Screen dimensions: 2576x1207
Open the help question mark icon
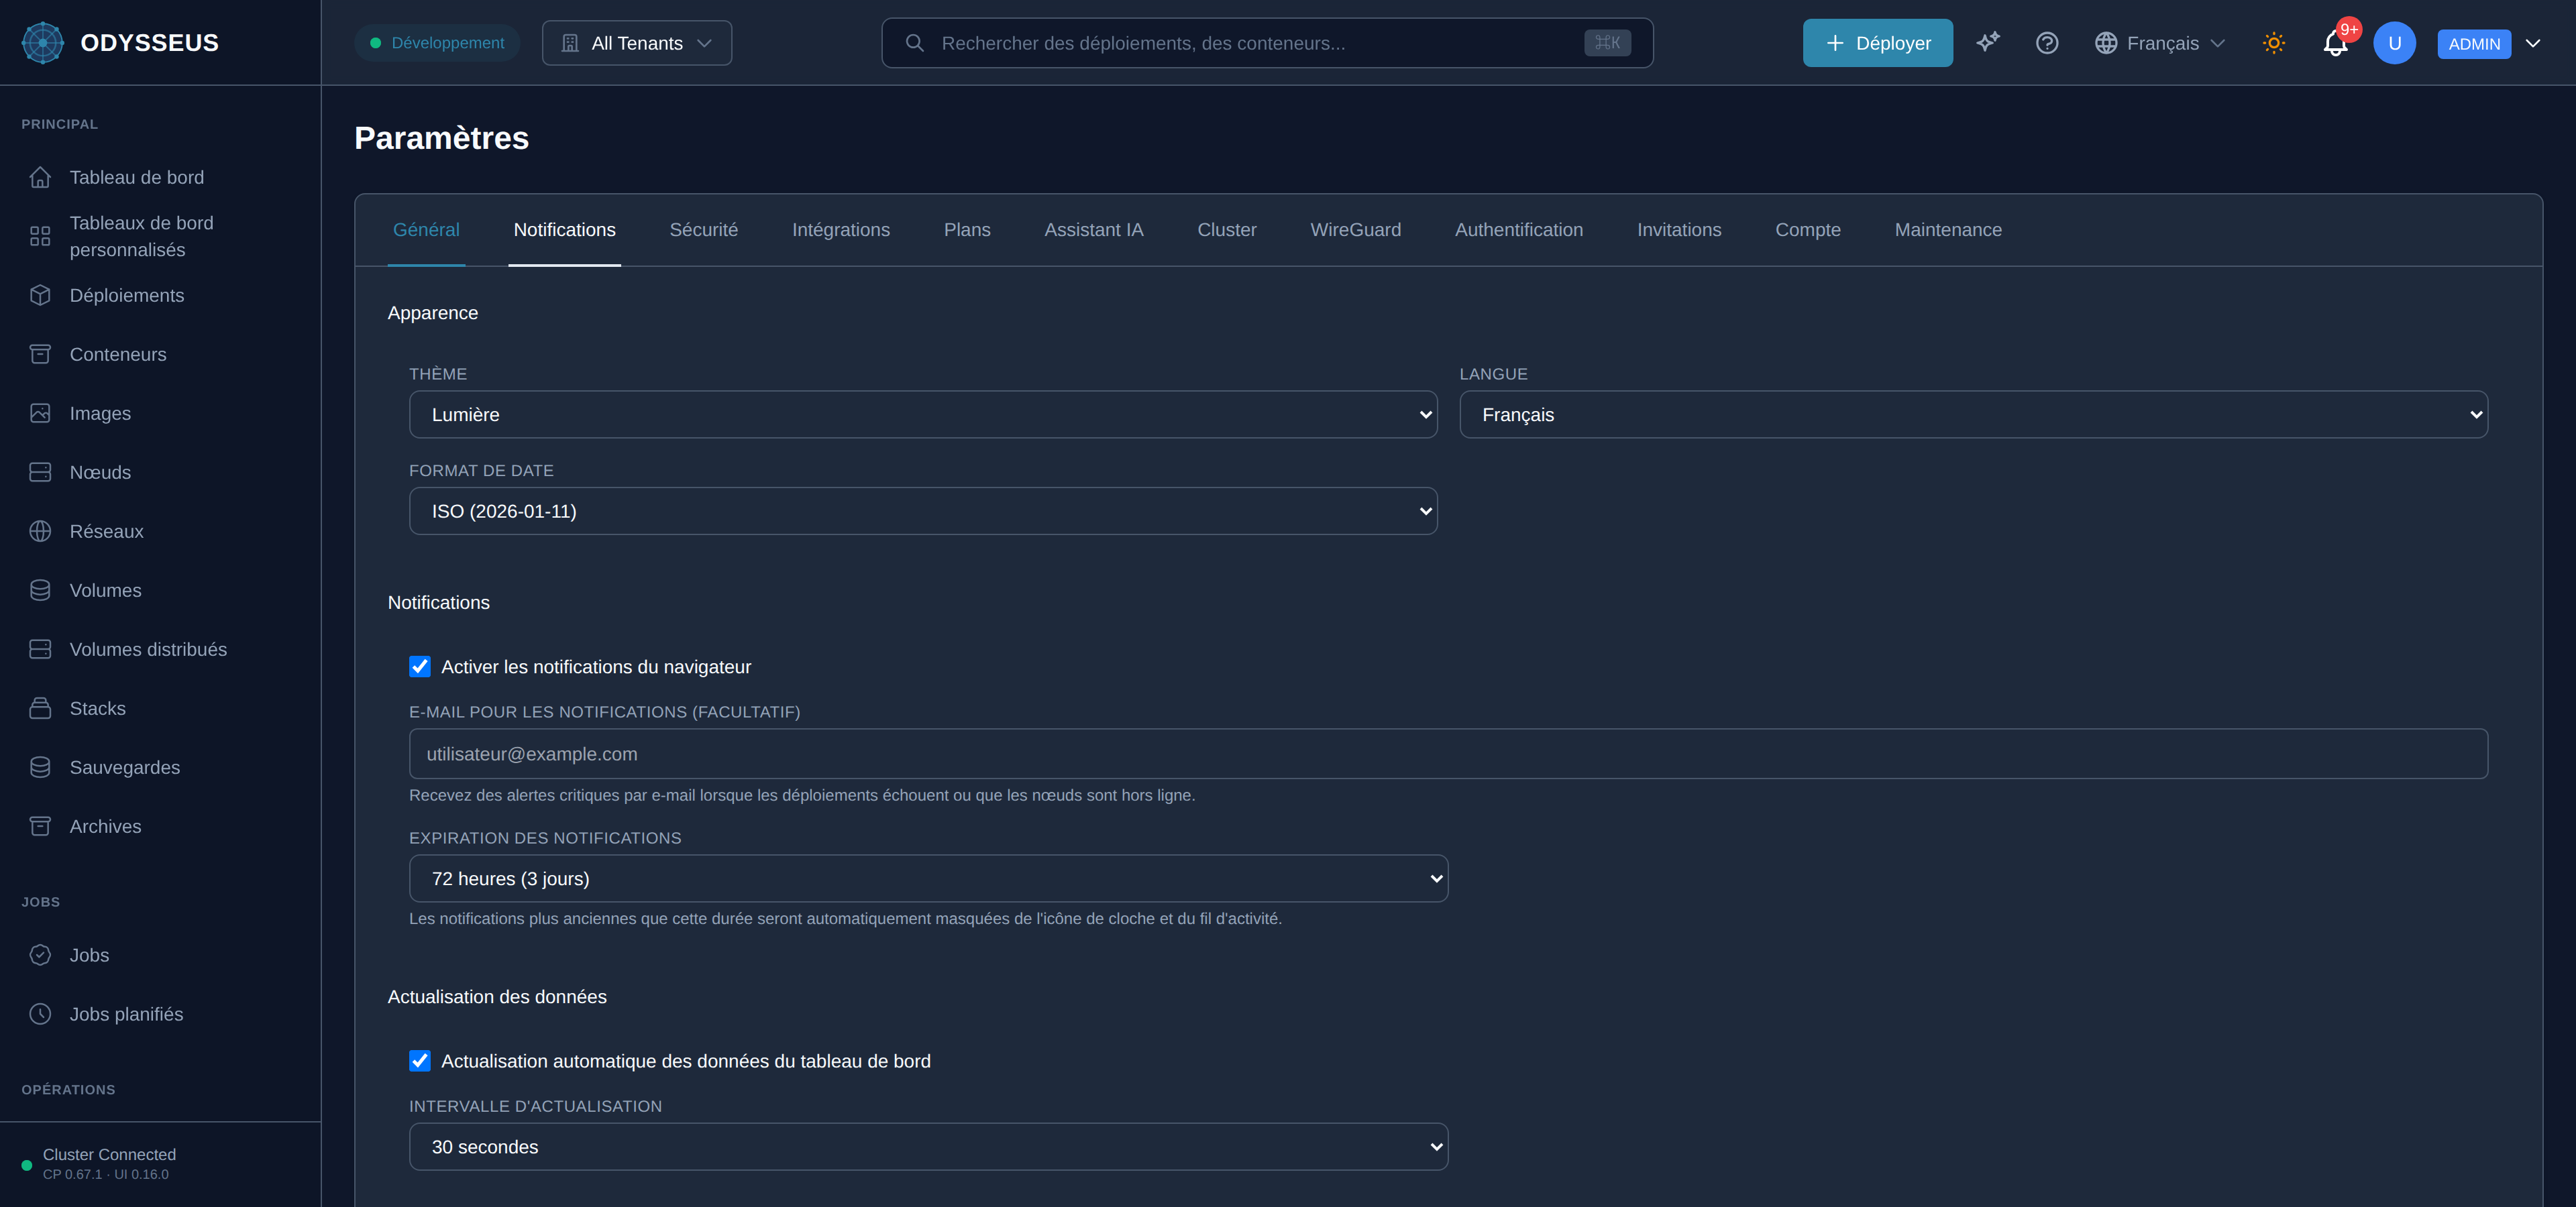pos(2047,42)
